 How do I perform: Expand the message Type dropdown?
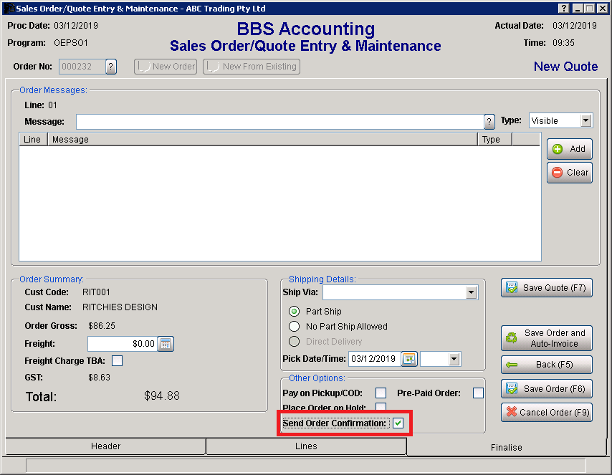[585, 121]
